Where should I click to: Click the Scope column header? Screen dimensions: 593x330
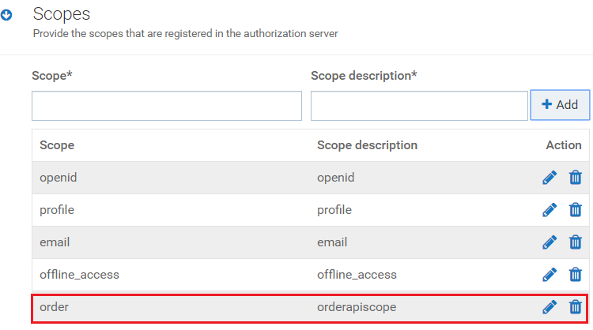(x=57, y=145)
